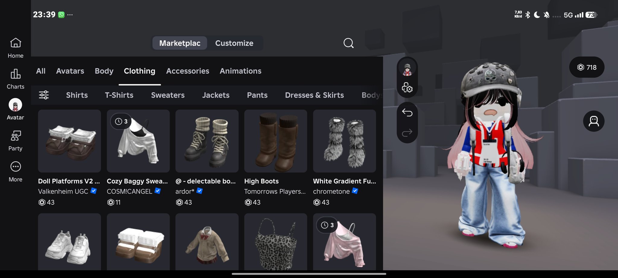Click the Doll Platforms V2 title
Image resolution: width=618 pixels, height=278 pixels.
69,181
